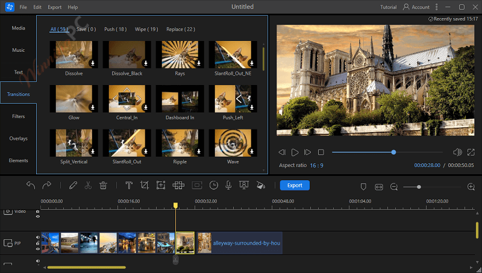Undo the last edit
This screenshot has width=482, height=273.
[x=31, y=185]
